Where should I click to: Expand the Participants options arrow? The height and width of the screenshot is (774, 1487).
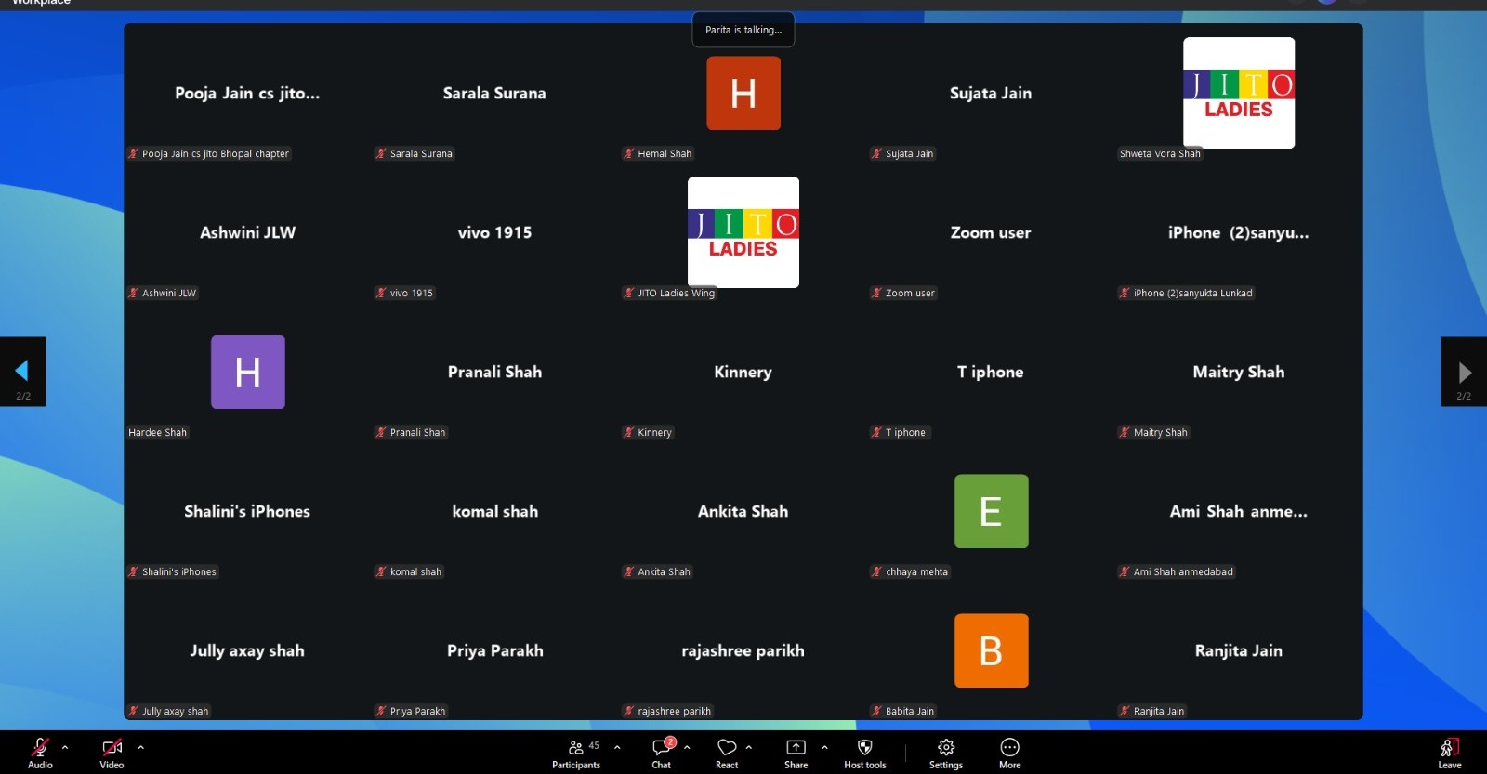pos(617,747)
